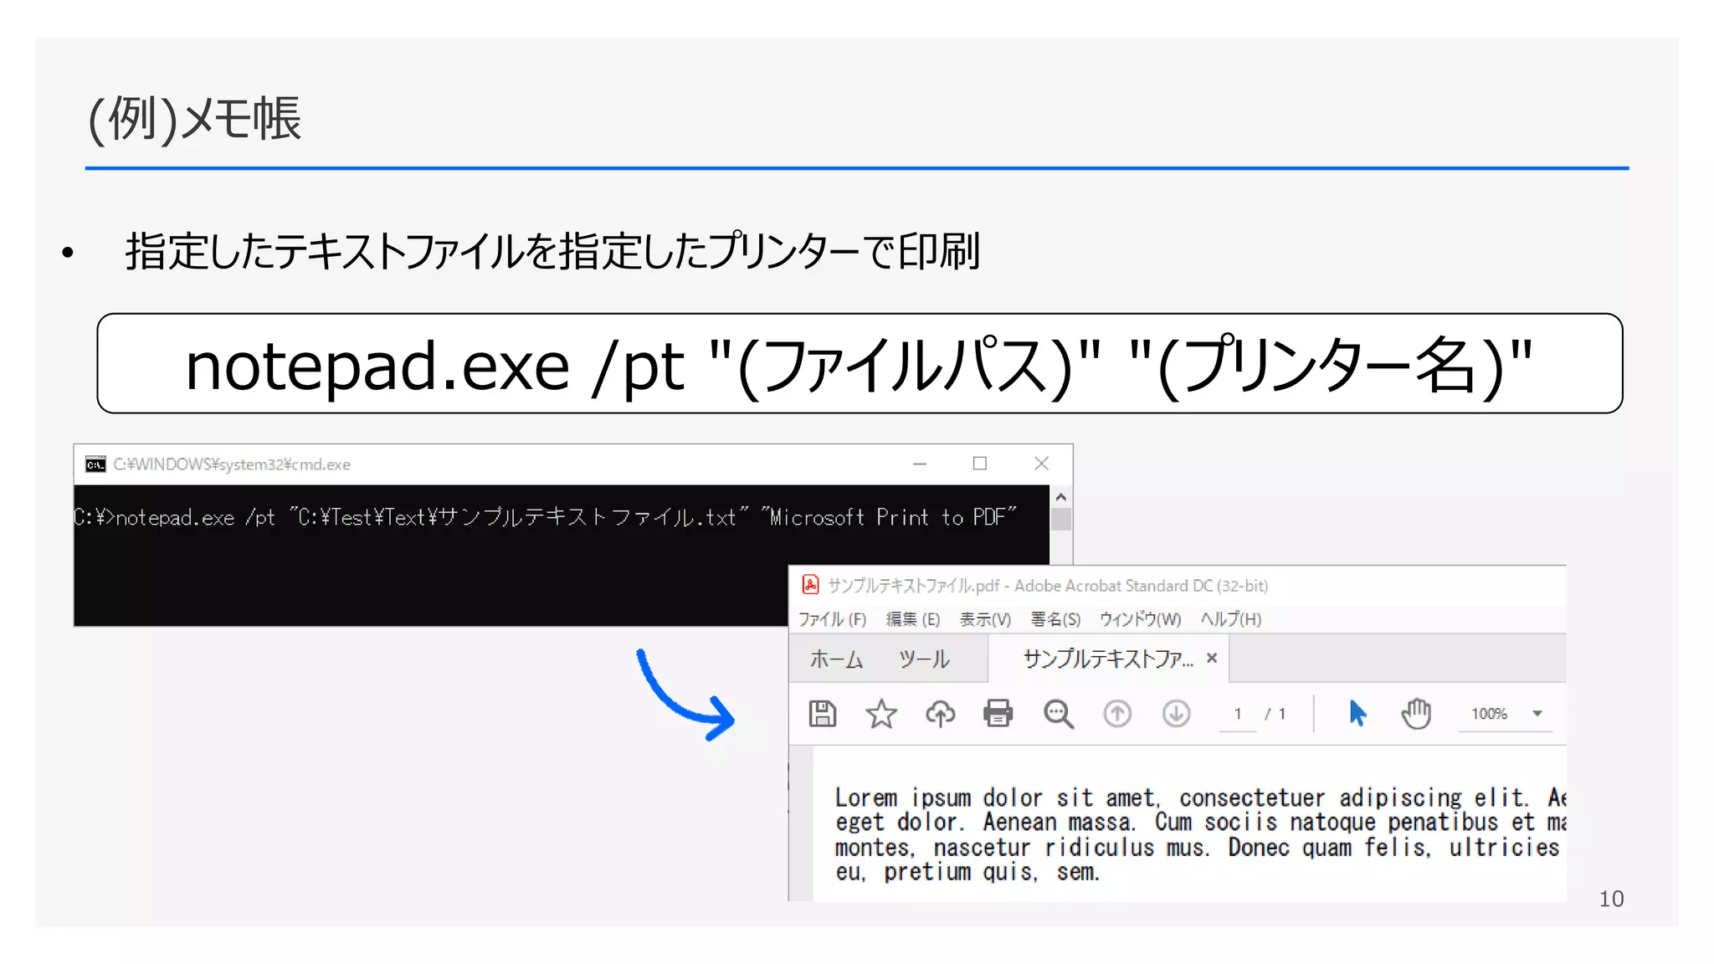Click the cmd.exe icon in title bar
This screenshot has height=964, width=1714.
pos(95,464)
